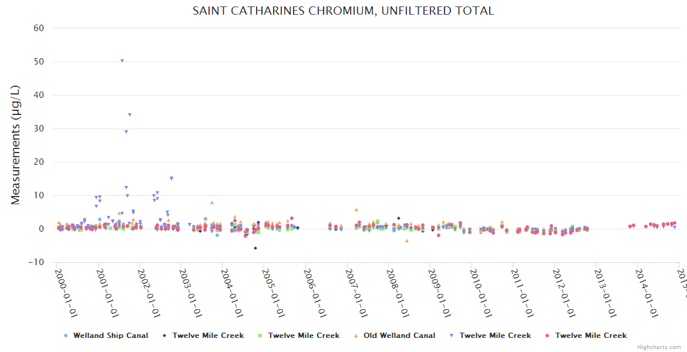The width and height of the screenshot is (687, 352).
Task: Click the 60 label on the y-axis
Action: point(38,28)
